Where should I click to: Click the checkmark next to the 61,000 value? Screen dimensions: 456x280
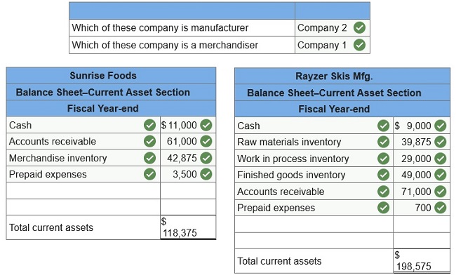(206, 141)
